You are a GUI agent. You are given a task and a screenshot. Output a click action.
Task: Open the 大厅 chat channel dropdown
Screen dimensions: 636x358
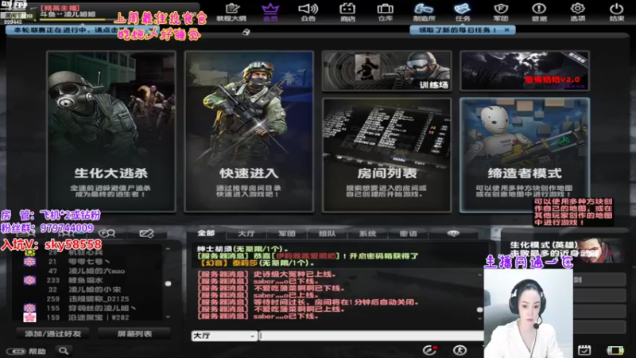coord(224,336)
